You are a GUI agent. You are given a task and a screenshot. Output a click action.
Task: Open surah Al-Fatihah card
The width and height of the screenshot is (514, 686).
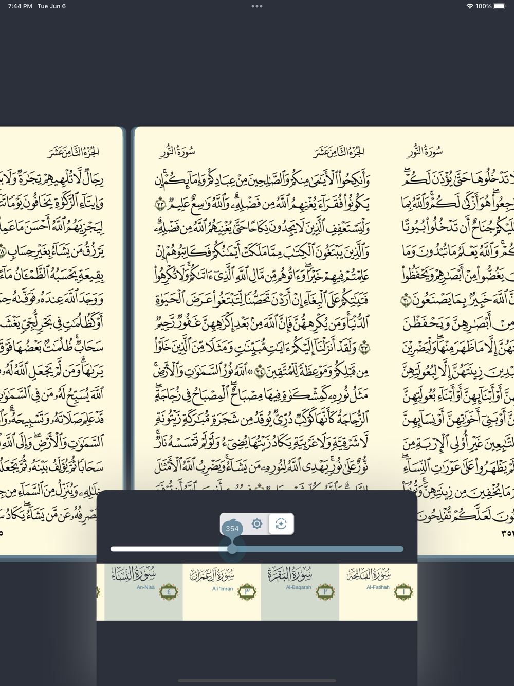(378, 592)
